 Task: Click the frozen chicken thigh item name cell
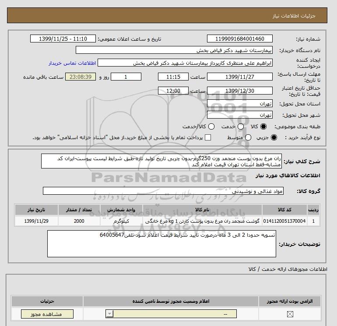point(202,221)
